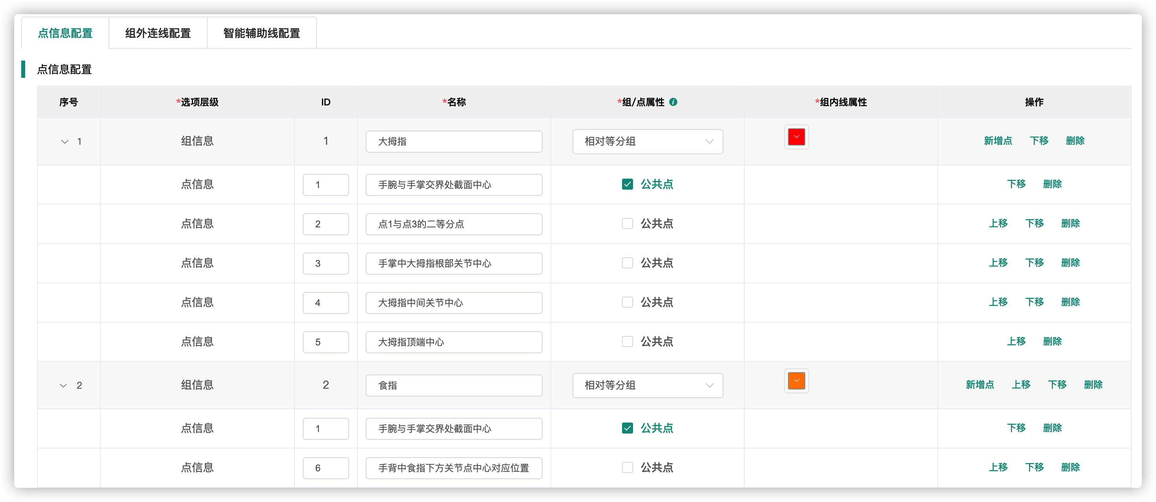Click the ID field containing 2
Image resolution: width=1156 pixels, height=502 pixels.
point(326,223)
